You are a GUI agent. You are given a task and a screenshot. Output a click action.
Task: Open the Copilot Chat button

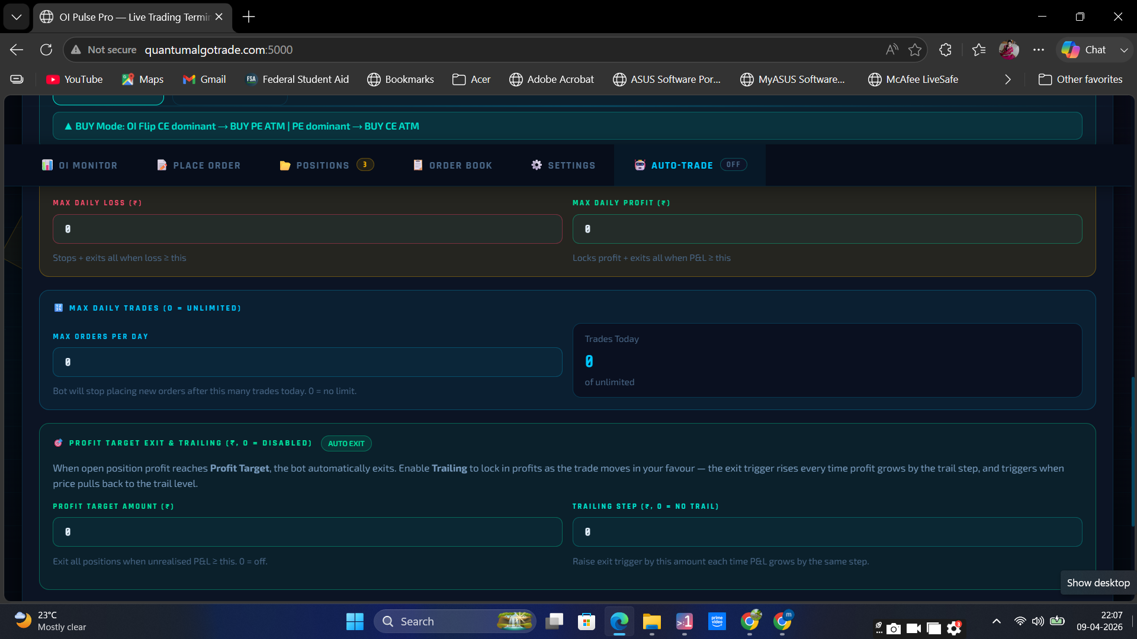1084,50
